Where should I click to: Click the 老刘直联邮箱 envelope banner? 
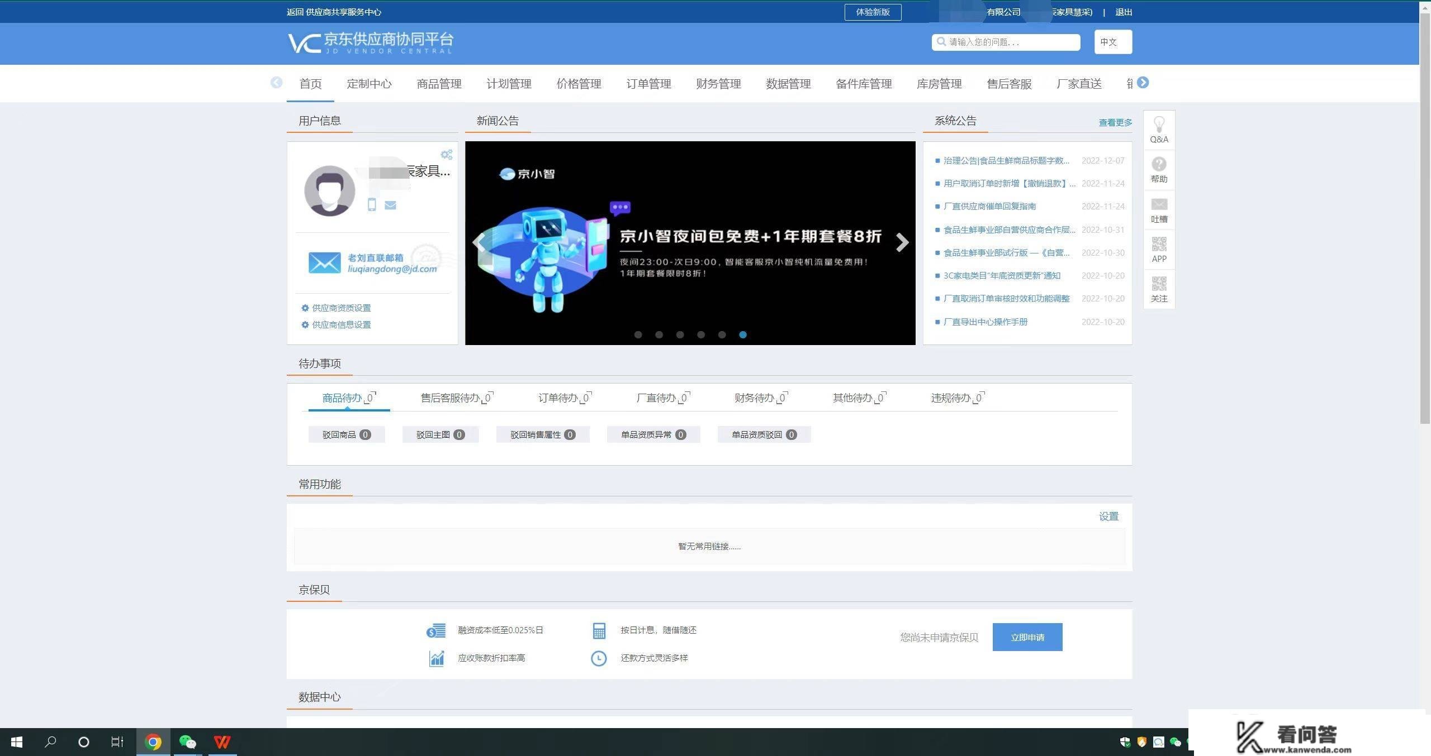(373, 262)
